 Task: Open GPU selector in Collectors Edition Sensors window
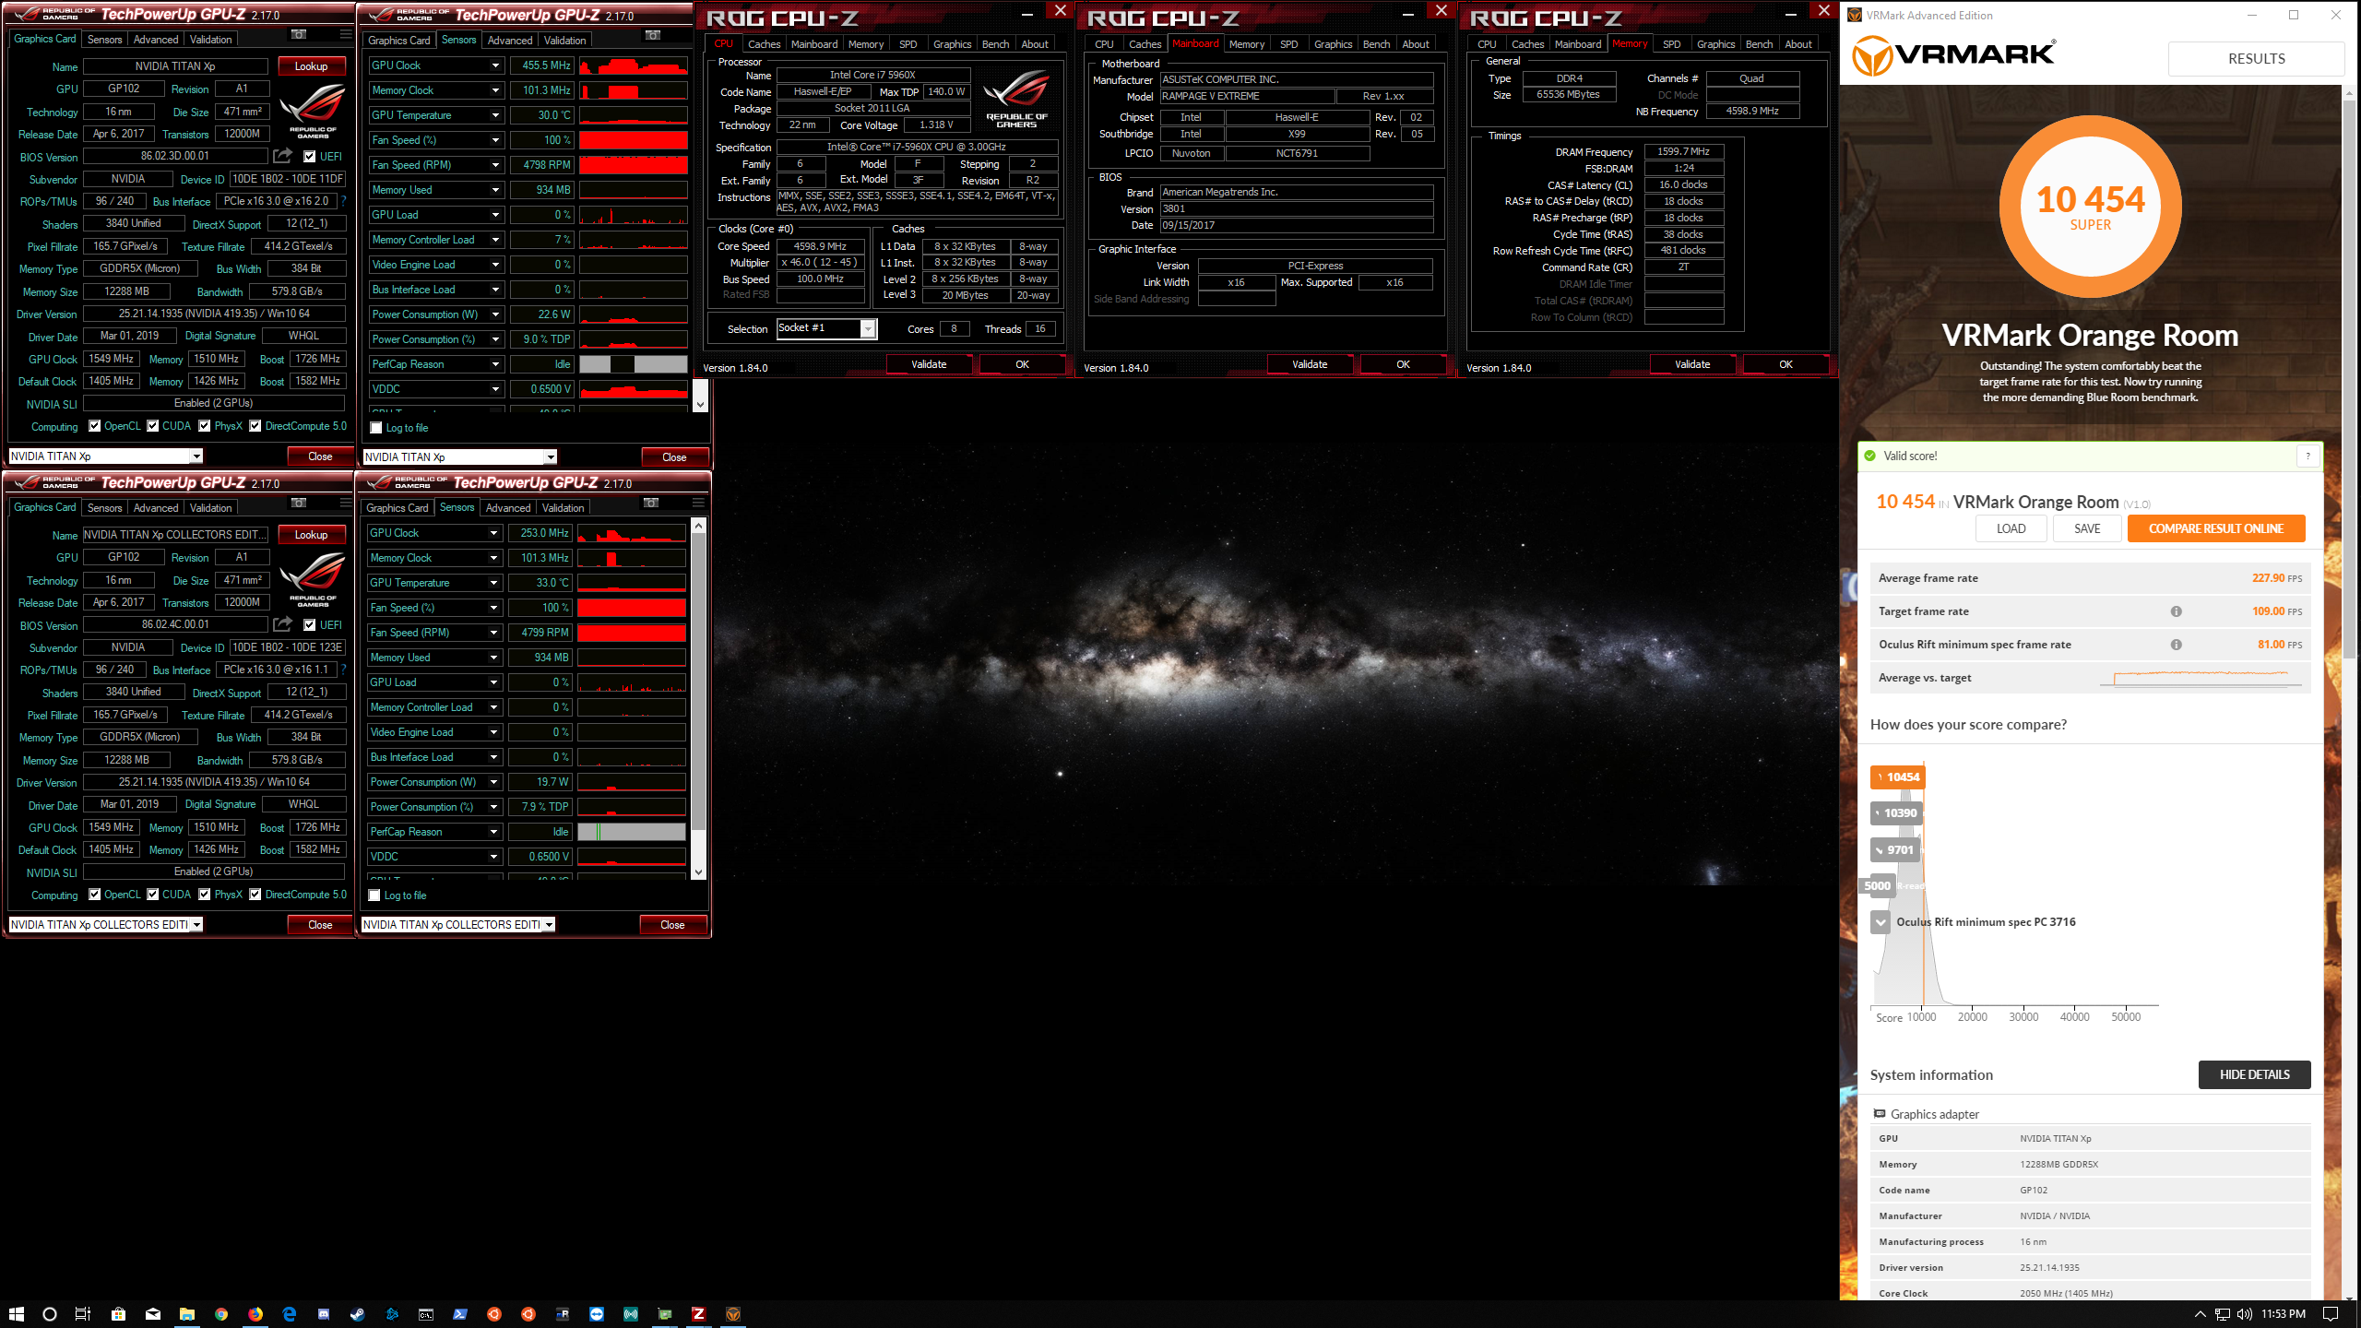coord(549,925)
